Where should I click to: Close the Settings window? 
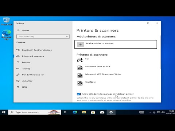coord(156,23)
